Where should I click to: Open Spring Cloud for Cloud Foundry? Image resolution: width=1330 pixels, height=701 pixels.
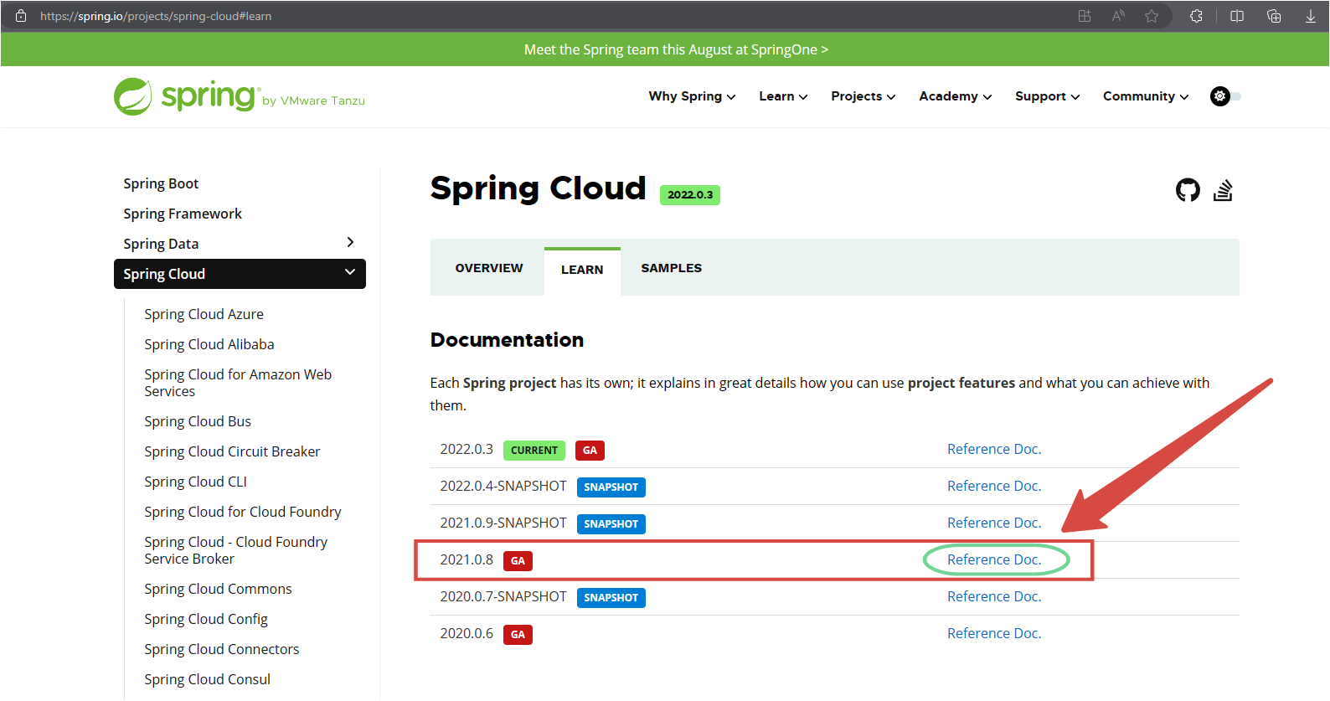coord(243,512)
